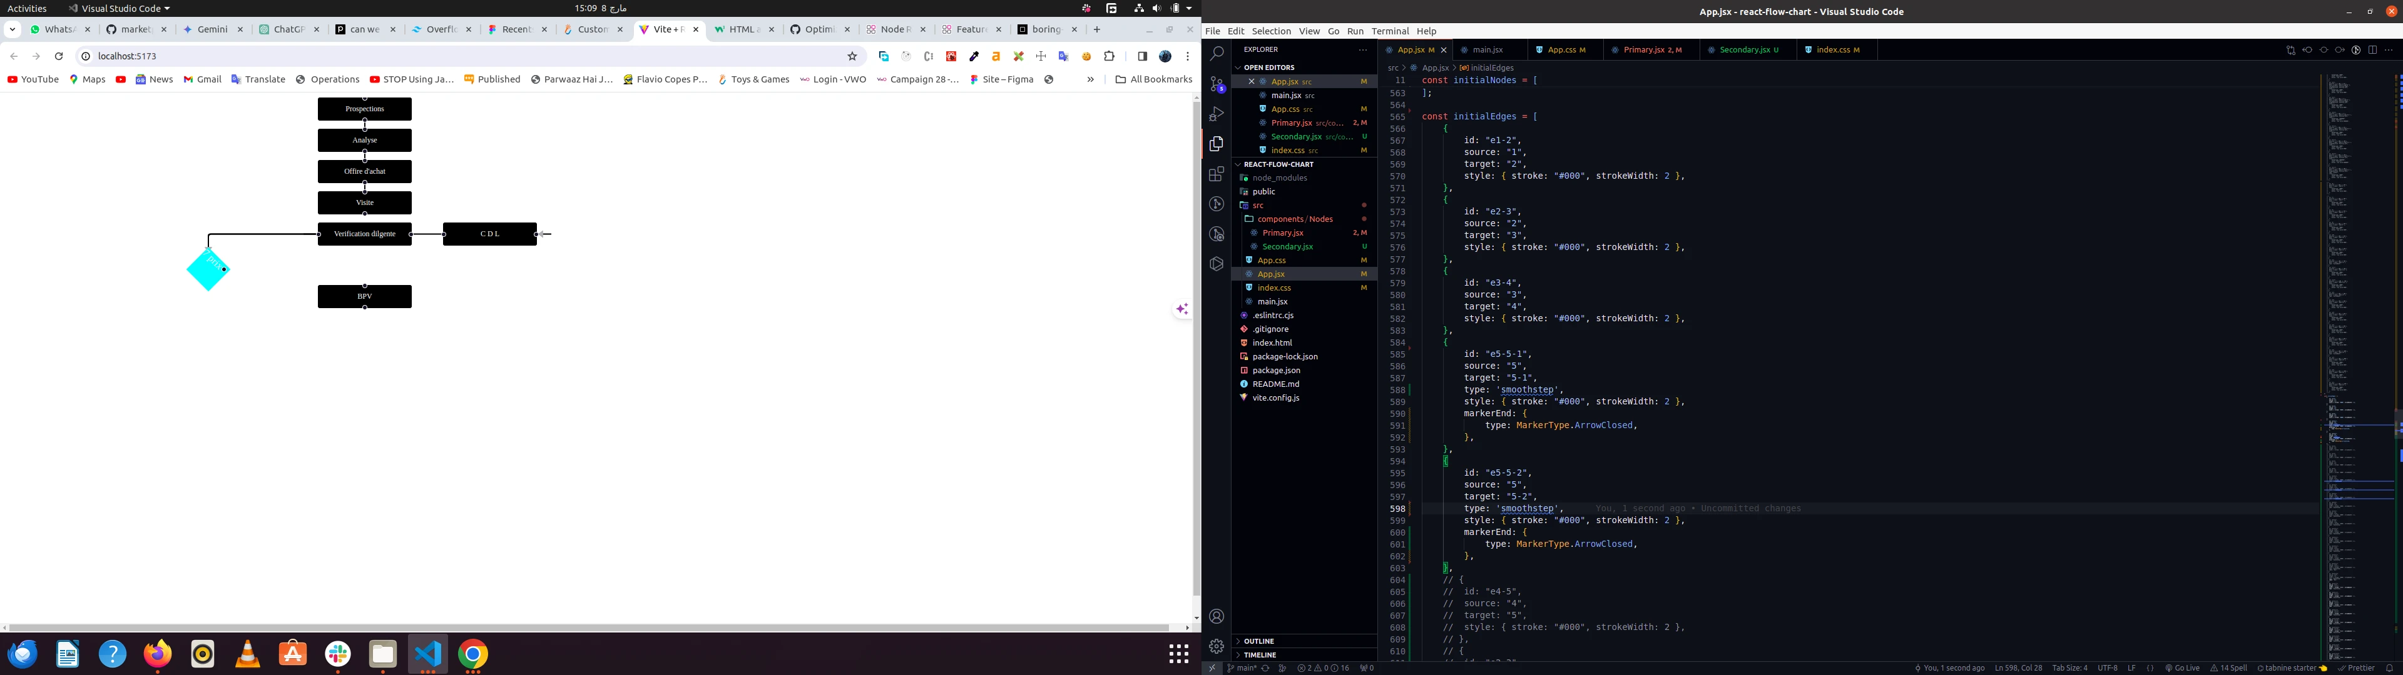Screen dimensions: 2403x675
Task: Expand the OUTLINE section
Action: [x=1258, y=641]
